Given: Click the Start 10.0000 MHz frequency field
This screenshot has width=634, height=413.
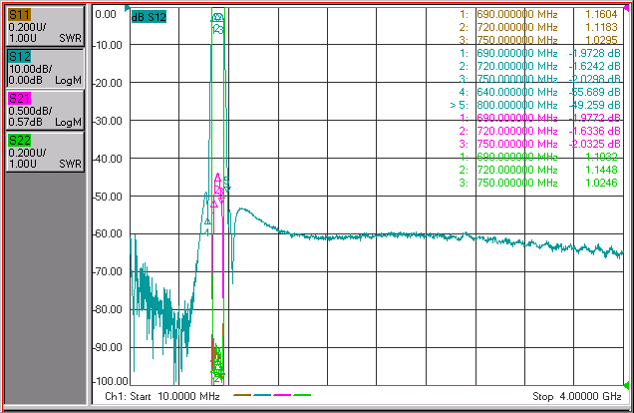Looking at the screenshot, I should click(162, 396).
